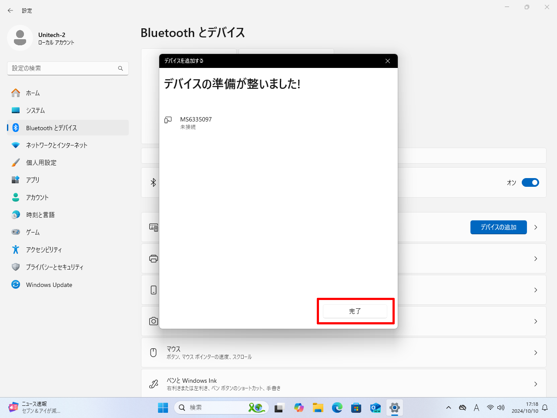The height and width of the screenshot is (418, 557).
Task: Open Microsoft Edge from the taskbar
Action: (x=337, y=408)
